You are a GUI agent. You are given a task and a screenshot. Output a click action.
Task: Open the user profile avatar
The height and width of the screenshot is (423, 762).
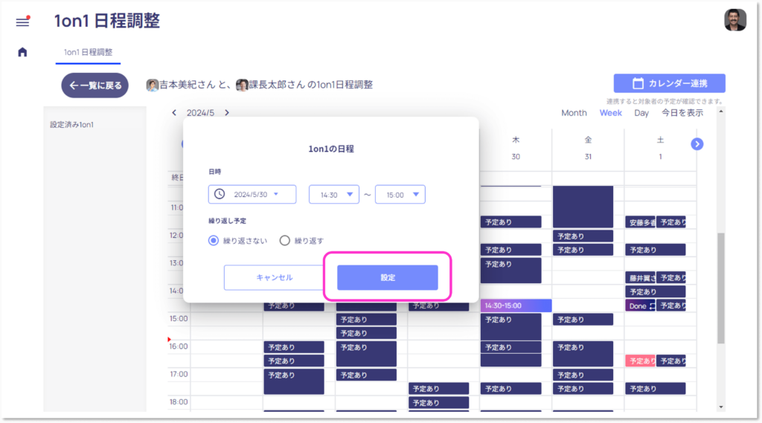[x=734, y=20]
